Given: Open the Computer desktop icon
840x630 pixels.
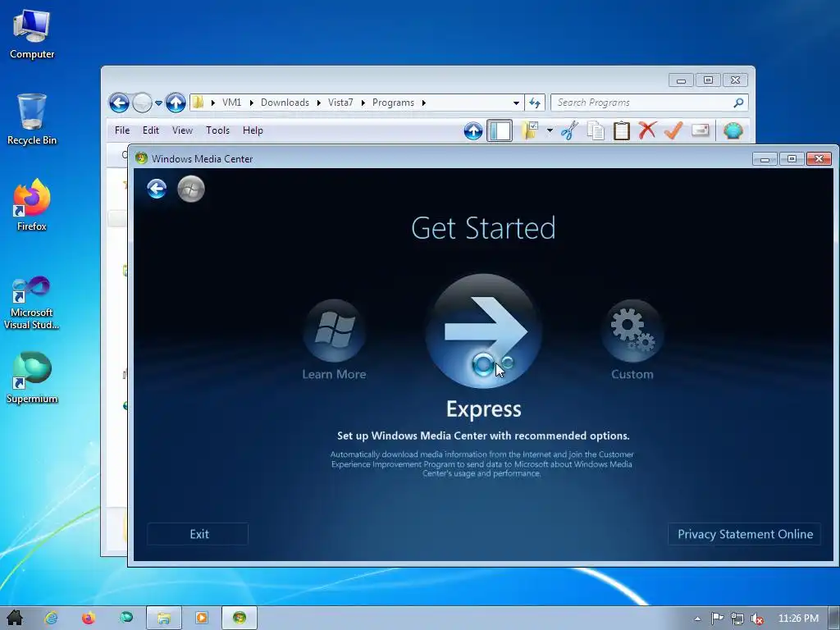Looking at the screenshot, I should click(32, 34).
